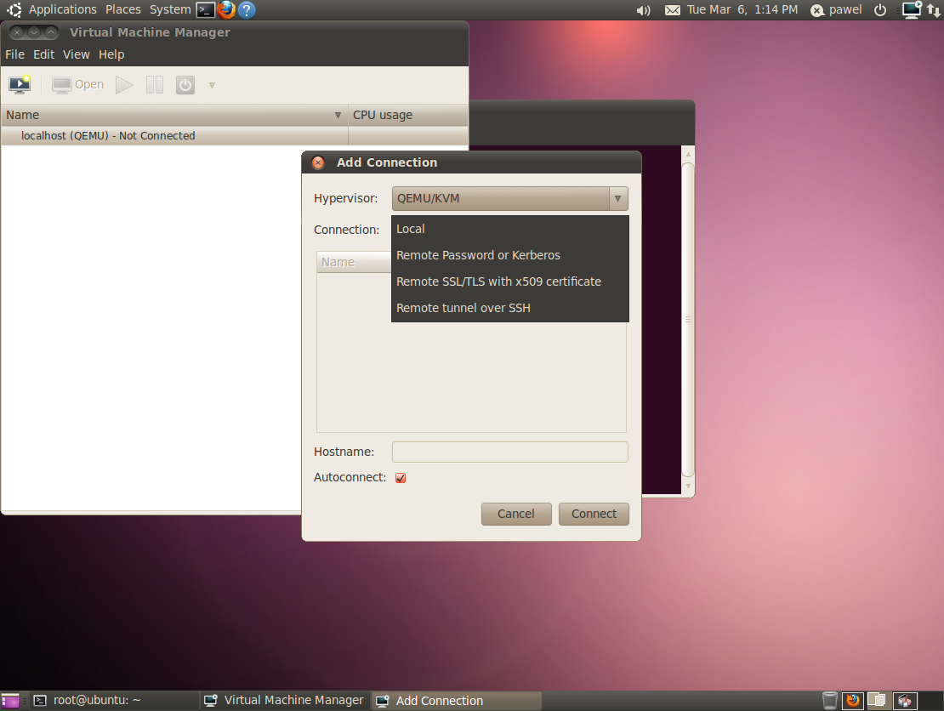Click the terminal window scrollbar handle

tap(687, 320)
